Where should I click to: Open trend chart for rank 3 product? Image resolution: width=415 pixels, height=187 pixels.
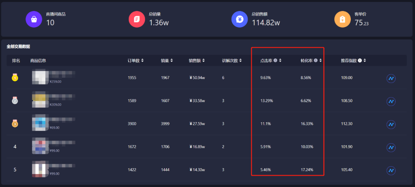391,124
